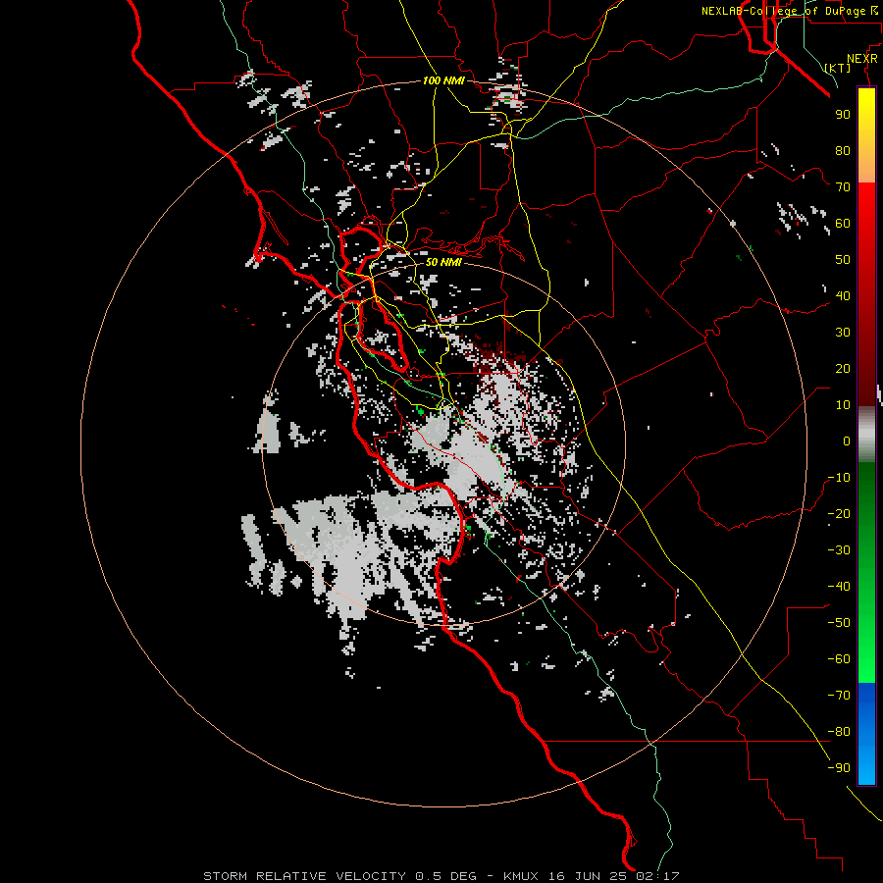Viewport: 883px width, 883px height.
Task: Click the "-20" scale label
Action: (x=839, y=513)
